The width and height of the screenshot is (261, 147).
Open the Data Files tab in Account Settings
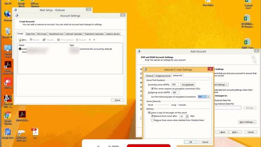31,34
